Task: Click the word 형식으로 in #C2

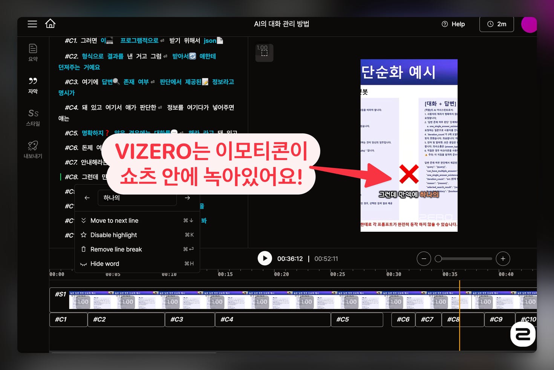Action: pos(92,56)
